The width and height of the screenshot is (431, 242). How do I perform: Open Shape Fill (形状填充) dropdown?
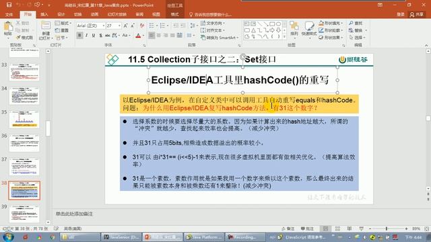click(331, 23)
